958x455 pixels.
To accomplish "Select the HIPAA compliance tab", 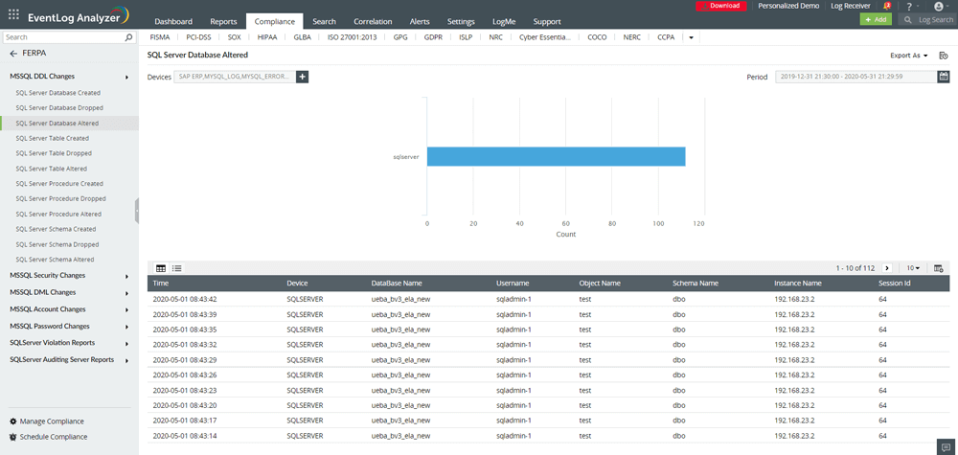I will pyautogui.click(x=267, y=37).
